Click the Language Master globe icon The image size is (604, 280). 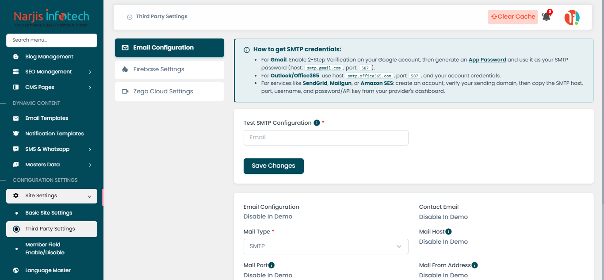tap(16, 270)
